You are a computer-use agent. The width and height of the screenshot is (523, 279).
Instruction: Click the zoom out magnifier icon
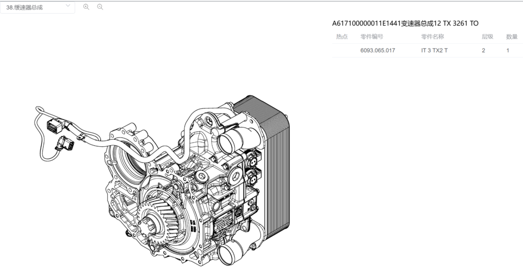coord(100,7)
